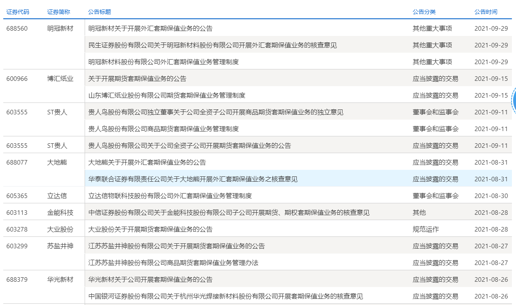Click stock name 大地熊
This screenshot has height=305, width=516.
pos(57,163)
